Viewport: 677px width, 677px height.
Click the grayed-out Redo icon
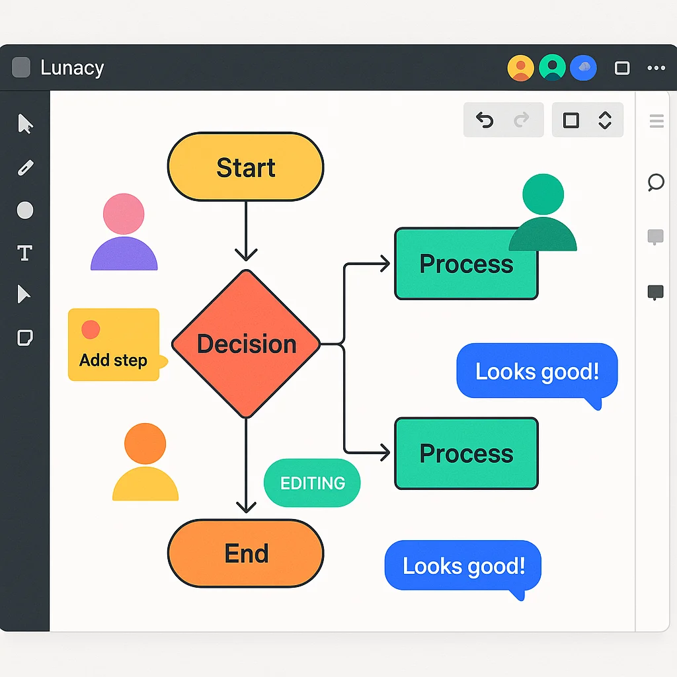pos(522,120)
